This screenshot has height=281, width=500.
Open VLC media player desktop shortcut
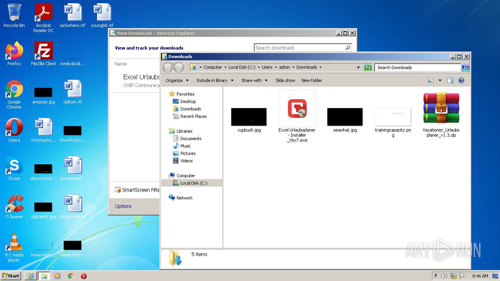tap(14, 247)
